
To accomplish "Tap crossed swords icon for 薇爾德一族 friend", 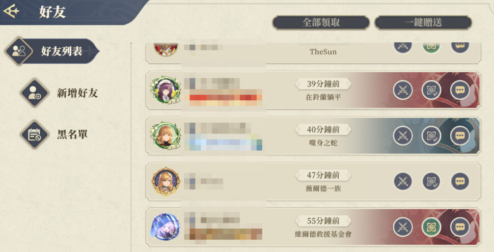I will (403, 181).
